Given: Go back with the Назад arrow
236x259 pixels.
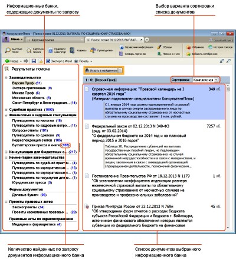Looking at the screenshot, I should click(11, 61).
